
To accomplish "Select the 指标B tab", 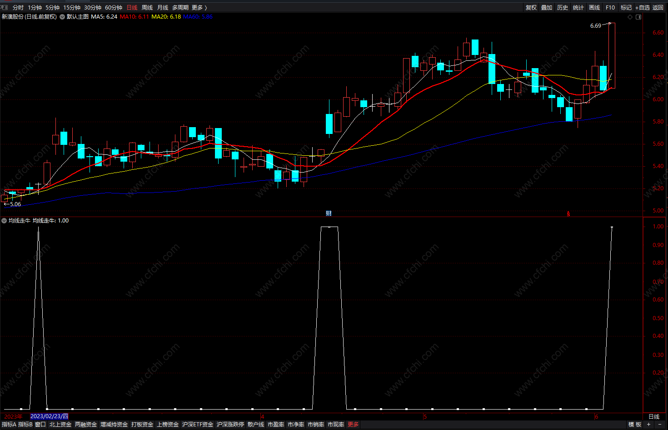I will (x=25, y=425).
